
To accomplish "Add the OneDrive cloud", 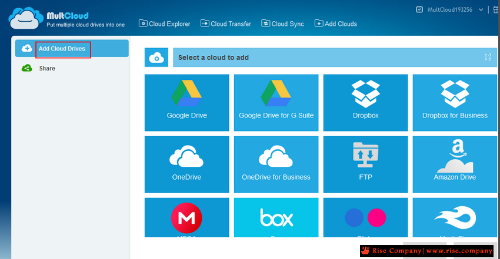I will 187,164.
